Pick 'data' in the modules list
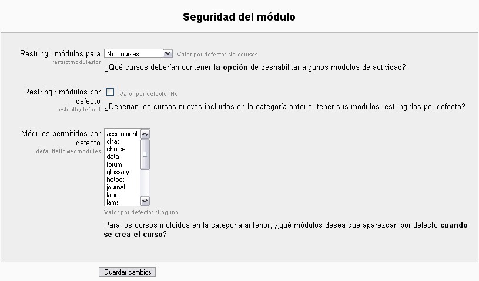Viewport: 479px width, 281px height. (113, 157)
